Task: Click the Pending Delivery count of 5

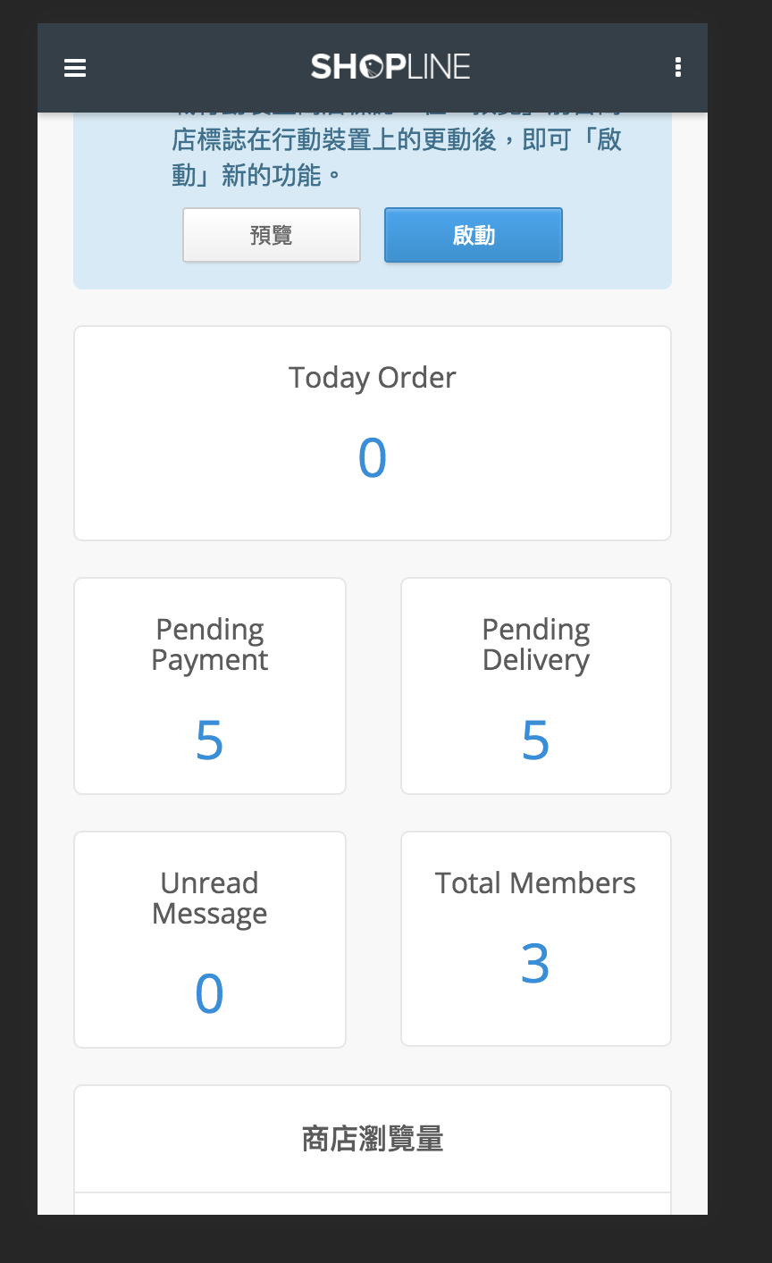Action: [x=535, y=740]
